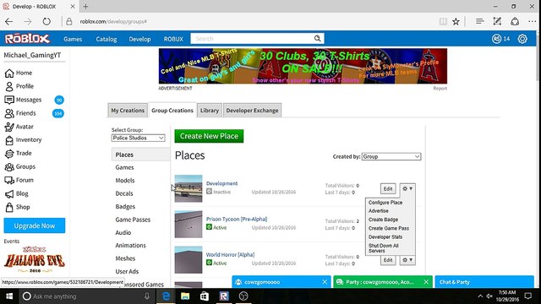541x304 pixels.
Task: Open Profile from the sidebar
Action: (19, 86)
